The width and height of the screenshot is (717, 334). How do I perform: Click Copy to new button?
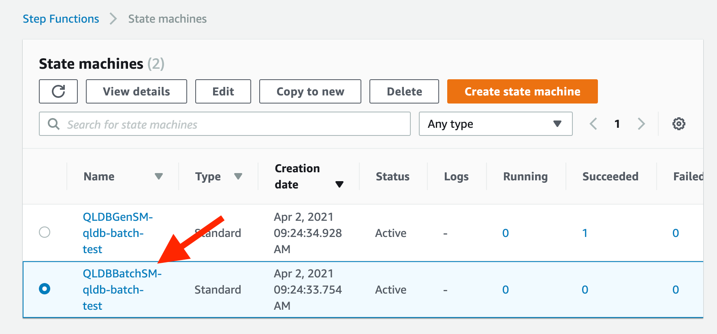coord(310,91)
